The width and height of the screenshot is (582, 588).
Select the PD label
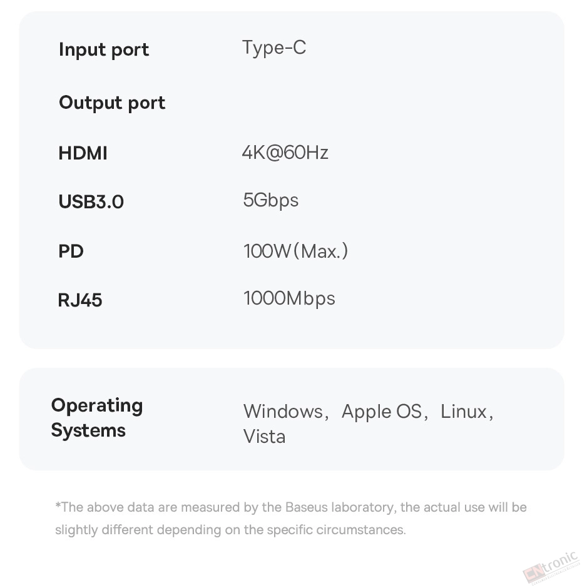pyautogui.click(x=71, y=251)
